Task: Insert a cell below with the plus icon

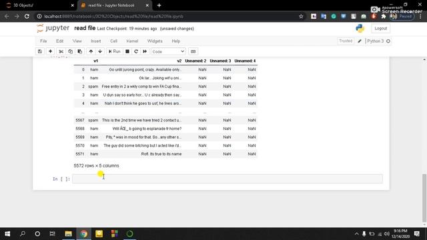Action: 50,51
